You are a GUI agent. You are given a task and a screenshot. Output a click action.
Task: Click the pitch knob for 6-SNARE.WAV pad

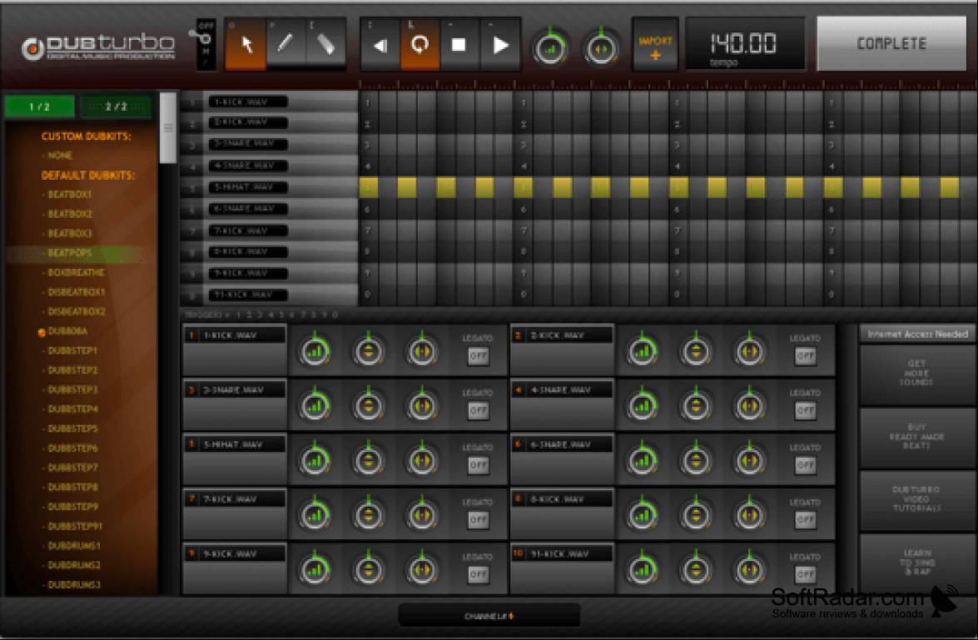click(x=696, y=460)
